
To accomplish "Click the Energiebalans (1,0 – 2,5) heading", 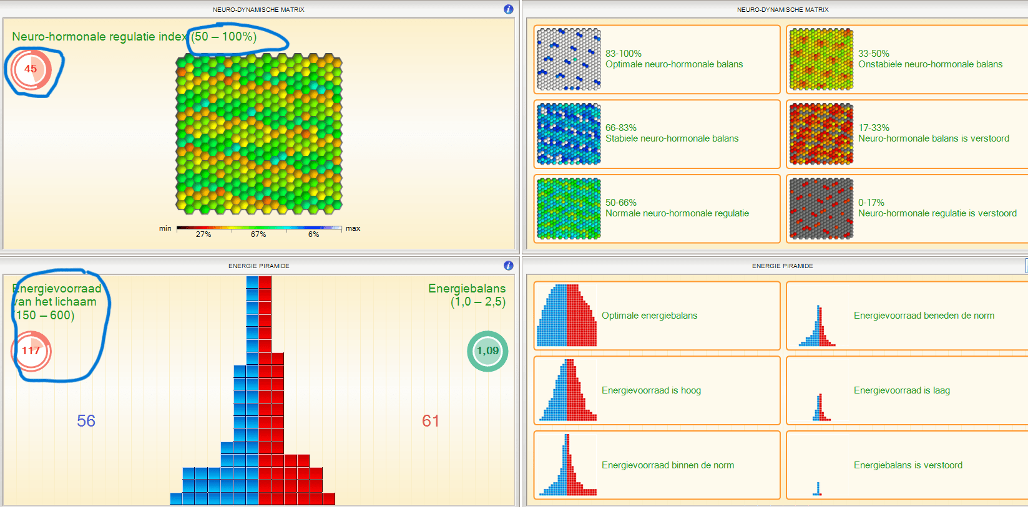I will [x=467, y=295].
